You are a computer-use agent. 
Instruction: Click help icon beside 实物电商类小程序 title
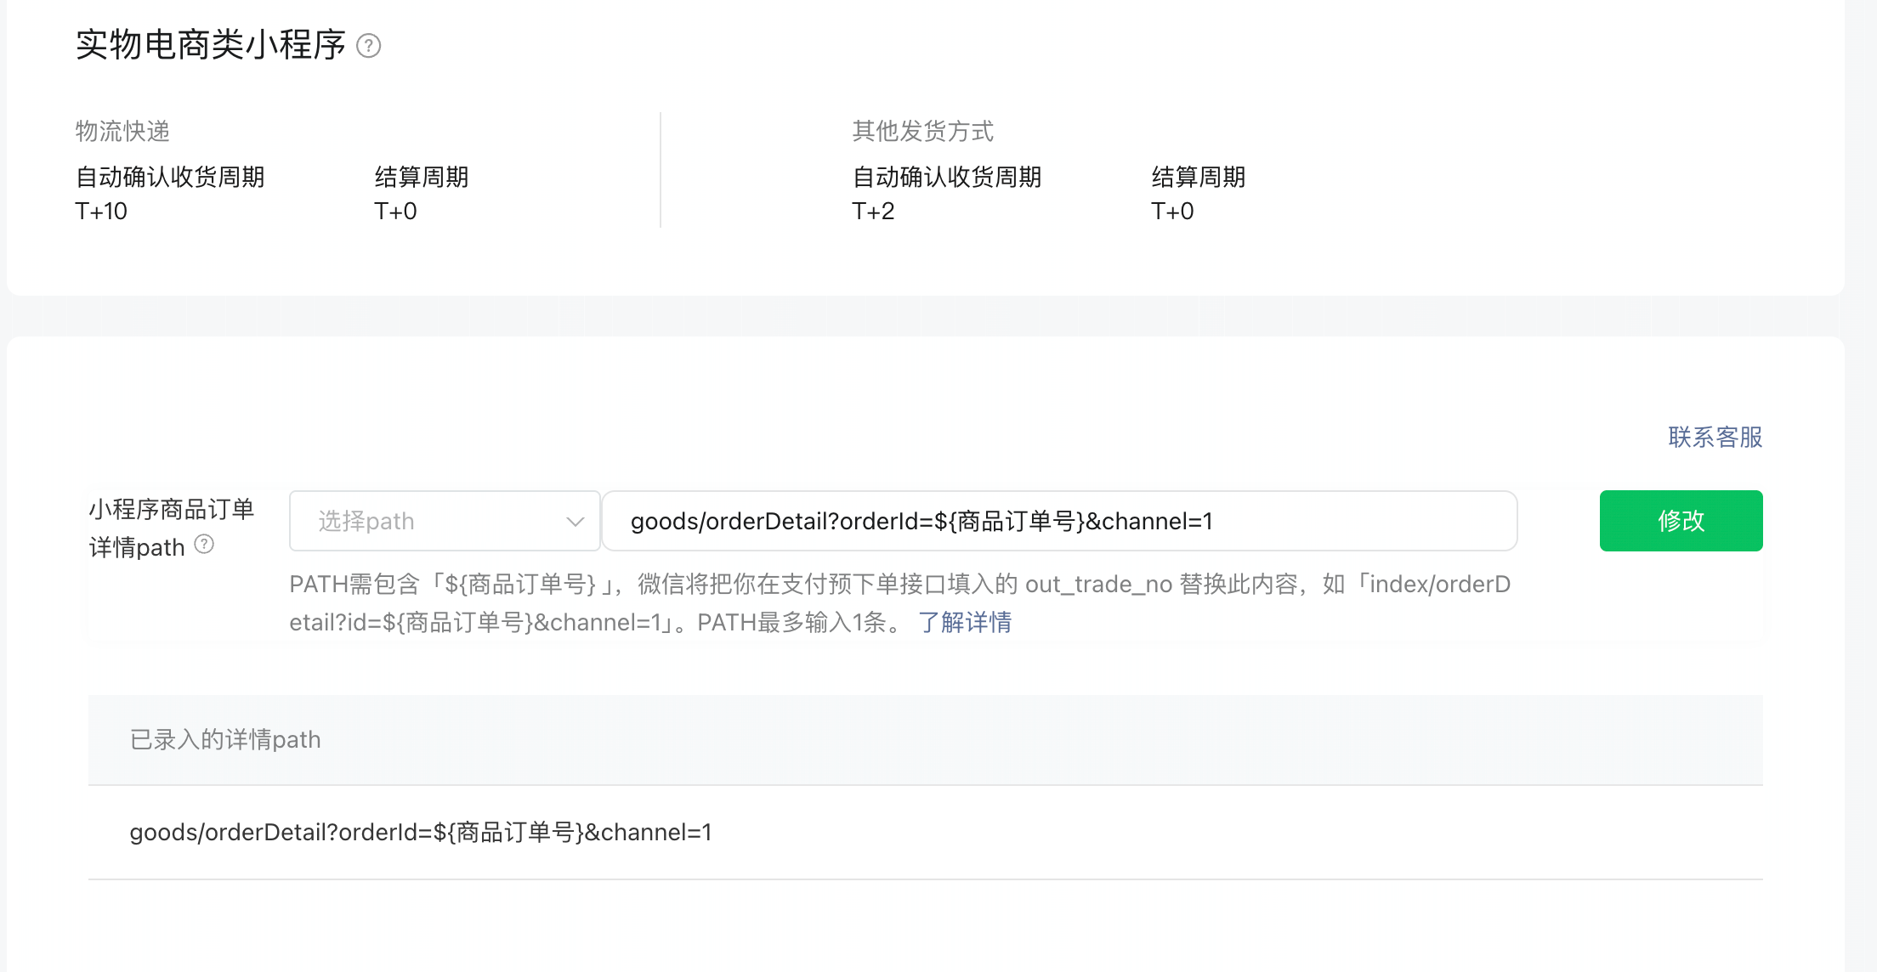pyautogui.click(x=368, y=45)
